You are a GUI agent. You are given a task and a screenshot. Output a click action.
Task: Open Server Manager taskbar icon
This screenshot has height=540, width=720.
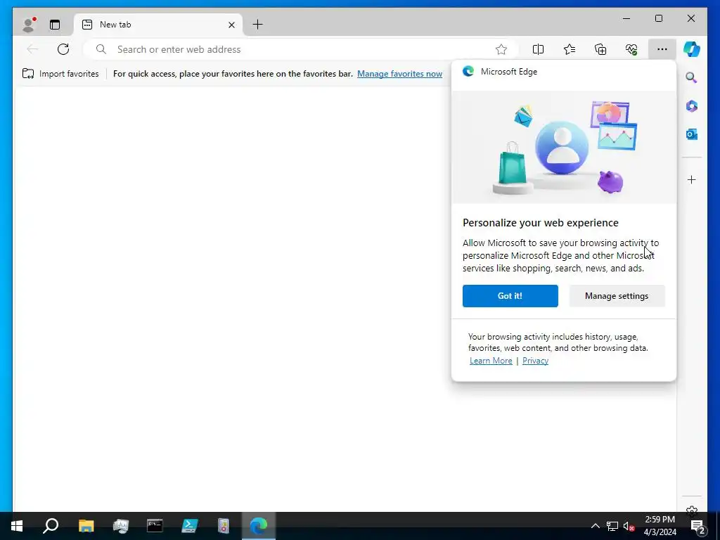coord(120,526)
